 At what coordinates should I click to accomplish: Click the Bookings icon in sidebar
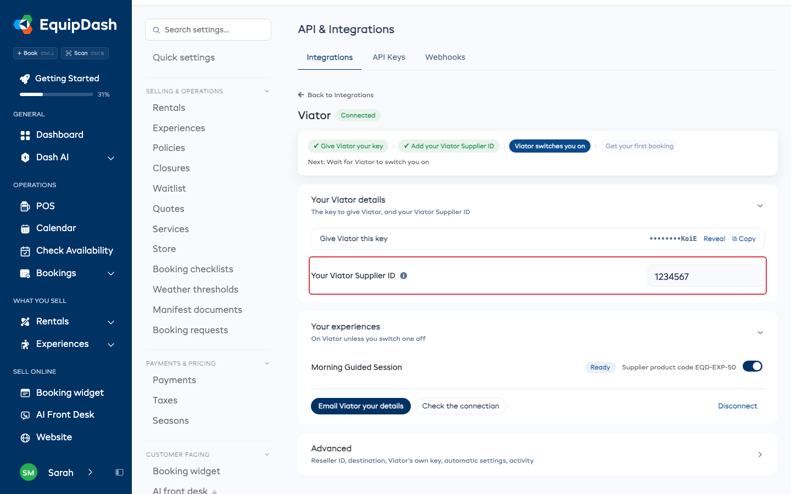click(x=25, y=273)
